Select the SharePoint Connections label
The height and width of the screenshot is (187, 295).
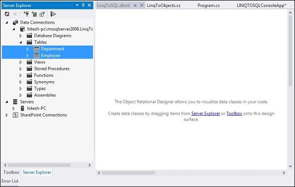(43, 115)
